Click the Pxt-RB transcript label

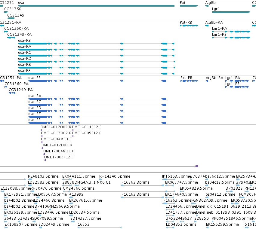186,23
